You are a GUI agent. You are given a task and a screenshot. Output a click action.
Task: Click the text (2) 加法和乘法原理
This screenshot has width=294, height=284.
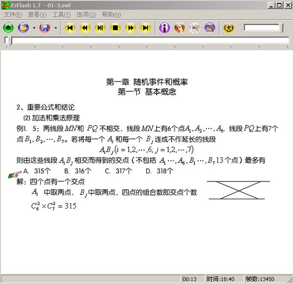(x=51, y=118)
